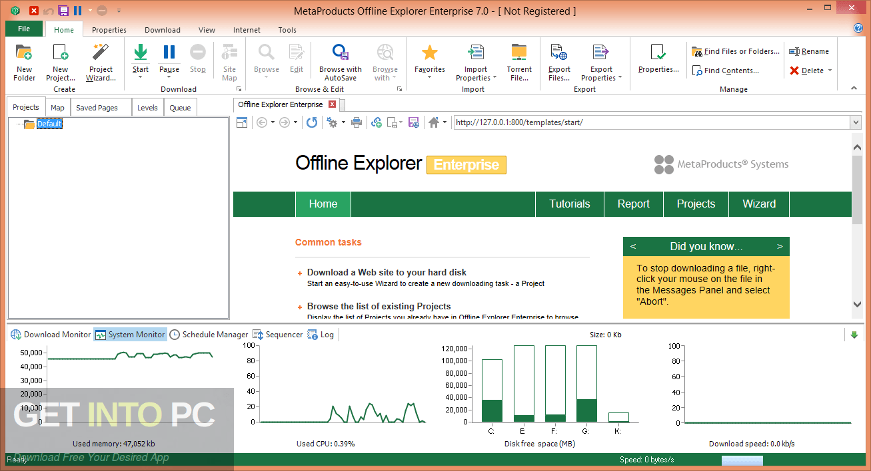Start the download with the green arrow
This screenshot has width=871, height=471.
point(141,52)
